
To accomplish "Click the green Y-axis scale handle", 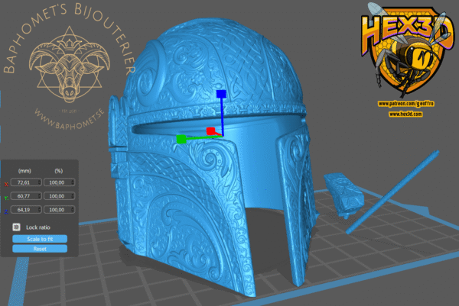I will (x=181, y=139).
